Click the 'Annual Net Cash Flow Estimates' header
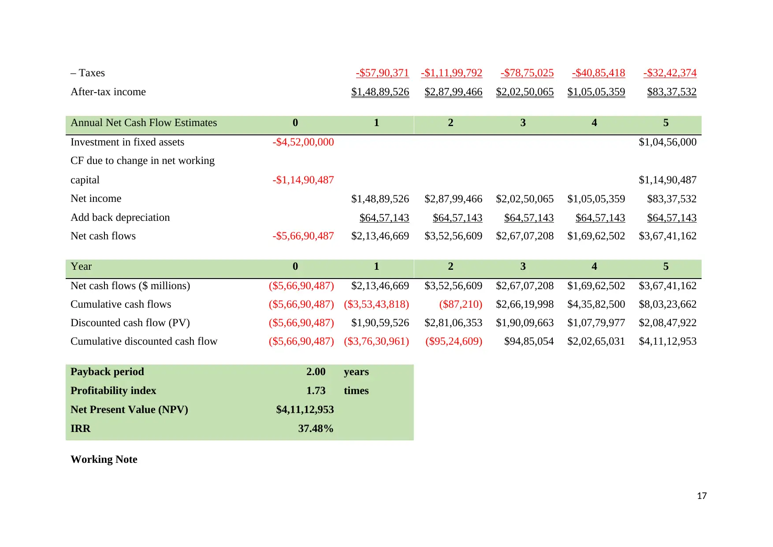Image resolution: width=773 pixels, height=547 pixels. point(144,123)
